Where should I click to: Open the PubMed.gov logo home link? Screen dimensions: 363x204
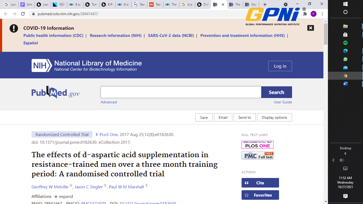click(x=55, y=92)
